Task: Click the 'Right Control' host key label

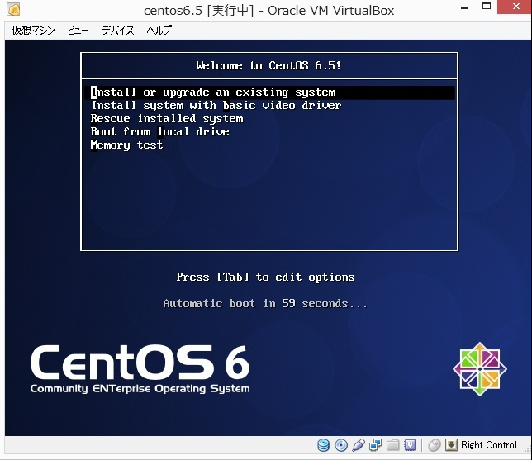Action: coord(488,445)
